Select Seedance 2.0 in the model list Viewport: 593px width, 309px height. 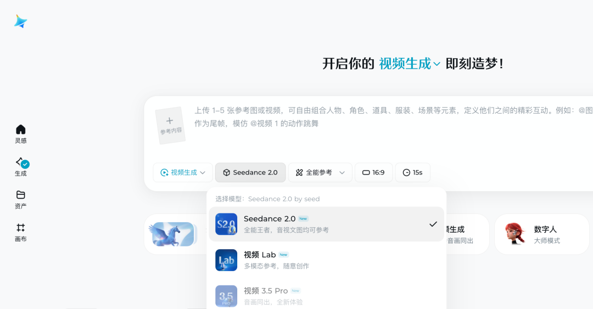coord(326,224)
